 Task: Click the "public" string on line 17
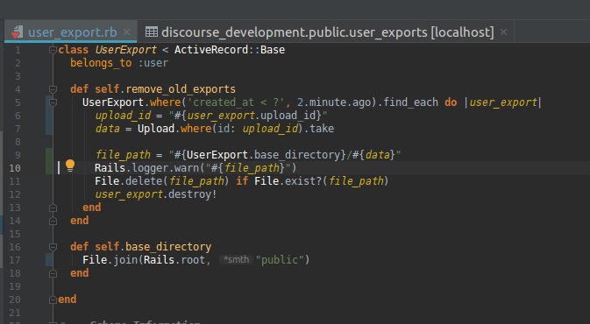tap(280, 260)
